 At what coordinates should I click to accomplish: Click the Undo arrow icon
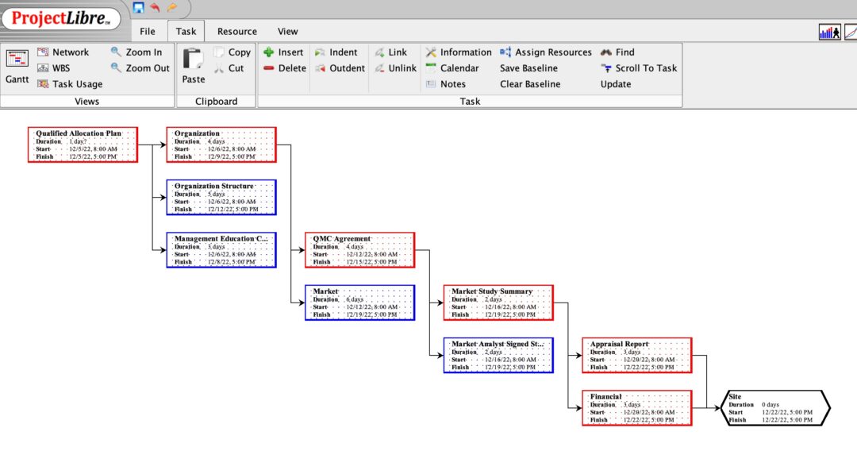coord(156,7)
